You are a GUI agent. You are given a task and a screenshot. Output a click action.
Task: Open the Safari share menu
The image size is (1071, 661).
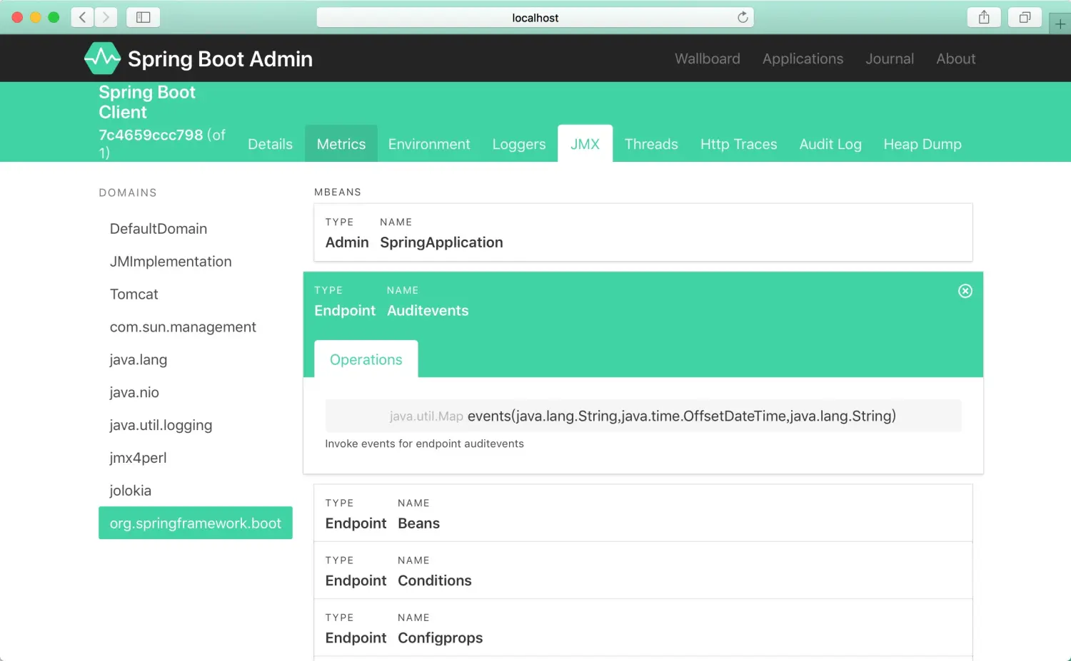(984, 17)
